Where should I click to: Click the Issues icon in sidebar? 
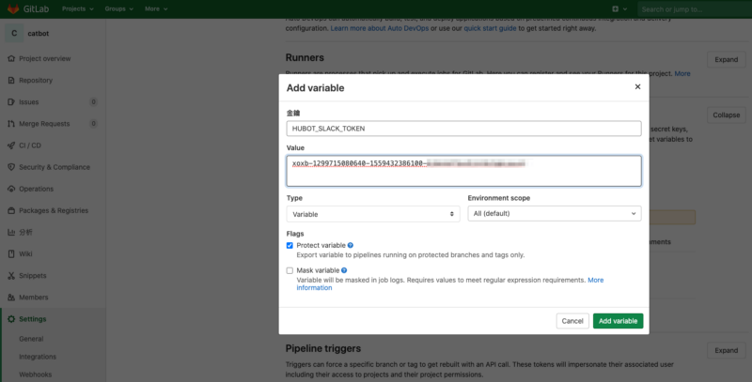click(11, 102)
